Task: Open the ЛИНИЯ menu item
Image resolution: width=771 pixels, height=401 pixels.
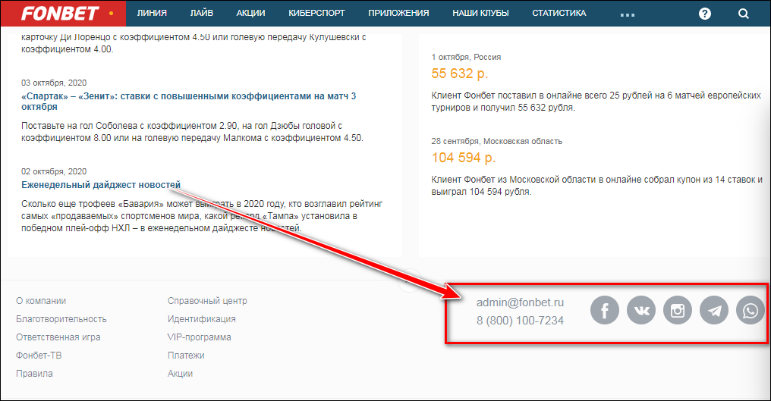Action: [x=152, y=14]
